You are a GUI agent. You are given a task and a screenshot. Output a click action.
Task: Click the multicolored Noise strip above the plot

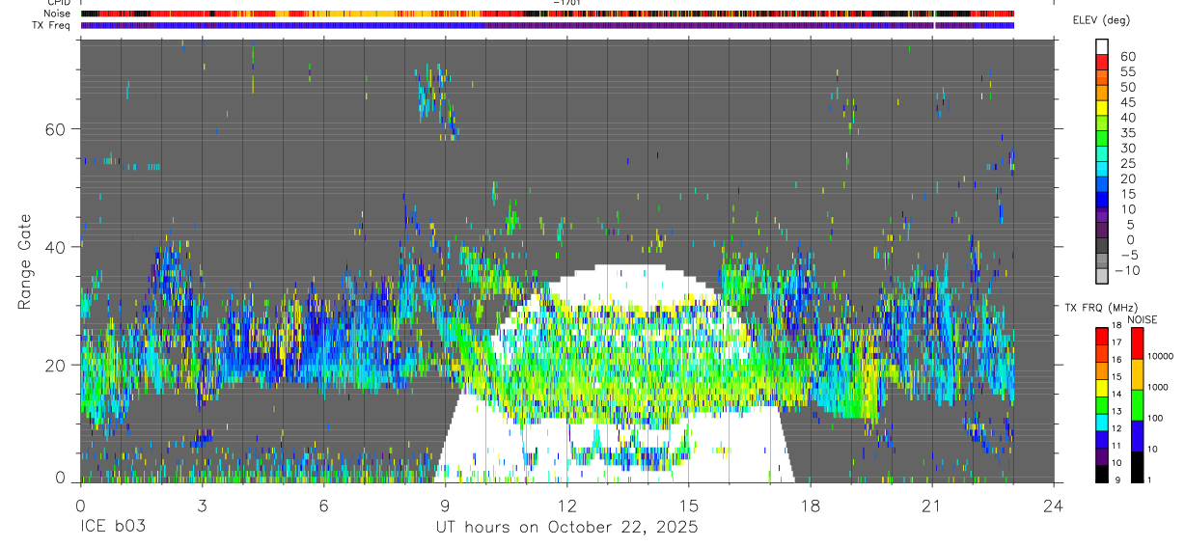pyautogui.click(x=547, y=14)
